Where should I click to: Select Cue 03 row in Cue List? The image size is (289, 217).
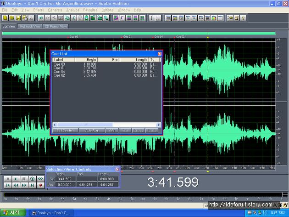[106, 64]
